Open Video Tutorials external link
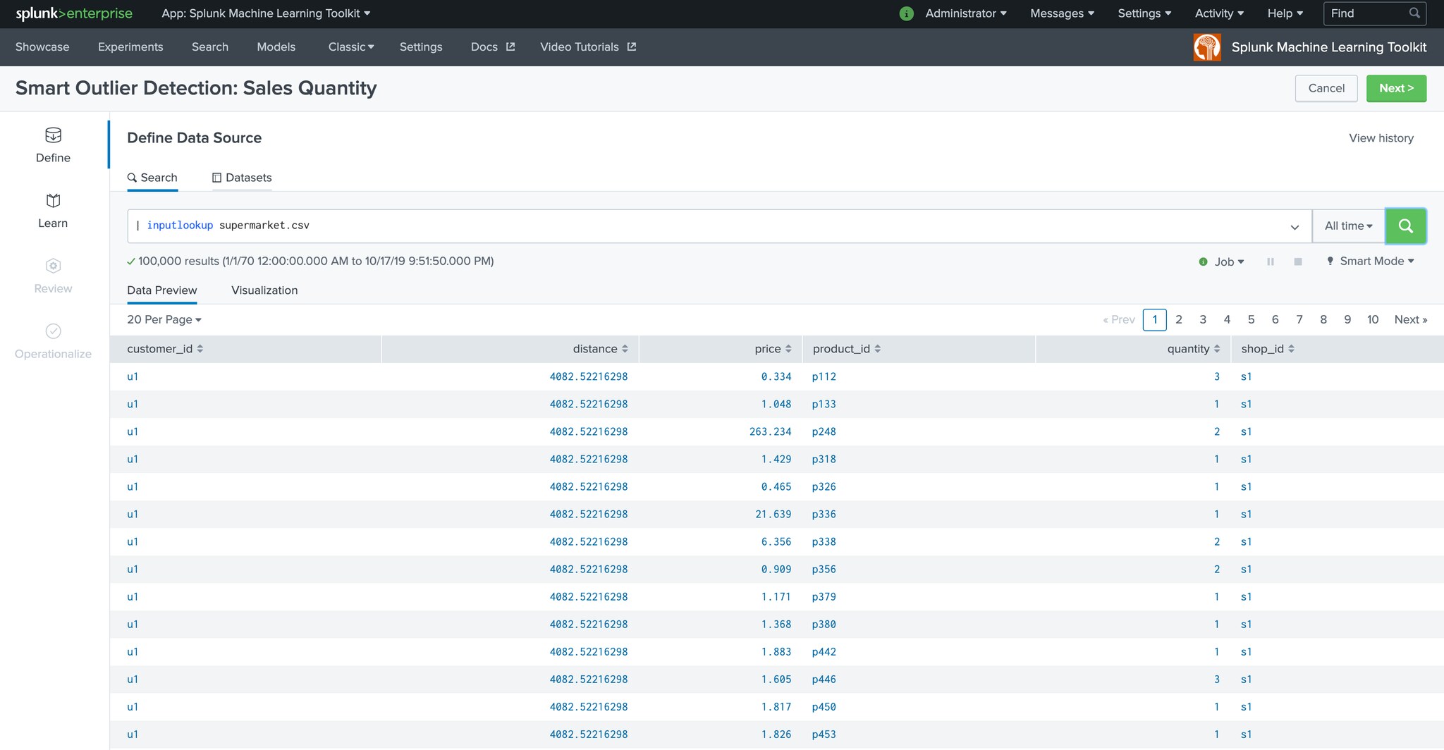The width and height of the screenshot is (1444, 750). 588,47
